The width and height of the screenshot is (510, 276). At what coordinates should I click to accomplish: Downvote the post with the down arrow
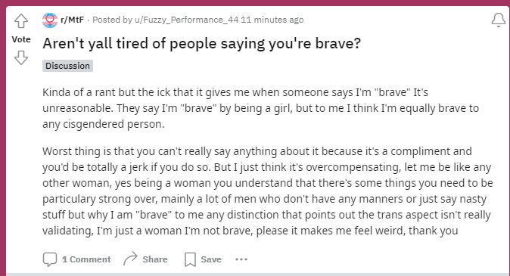pyautogui.click(x=21, y=57)
